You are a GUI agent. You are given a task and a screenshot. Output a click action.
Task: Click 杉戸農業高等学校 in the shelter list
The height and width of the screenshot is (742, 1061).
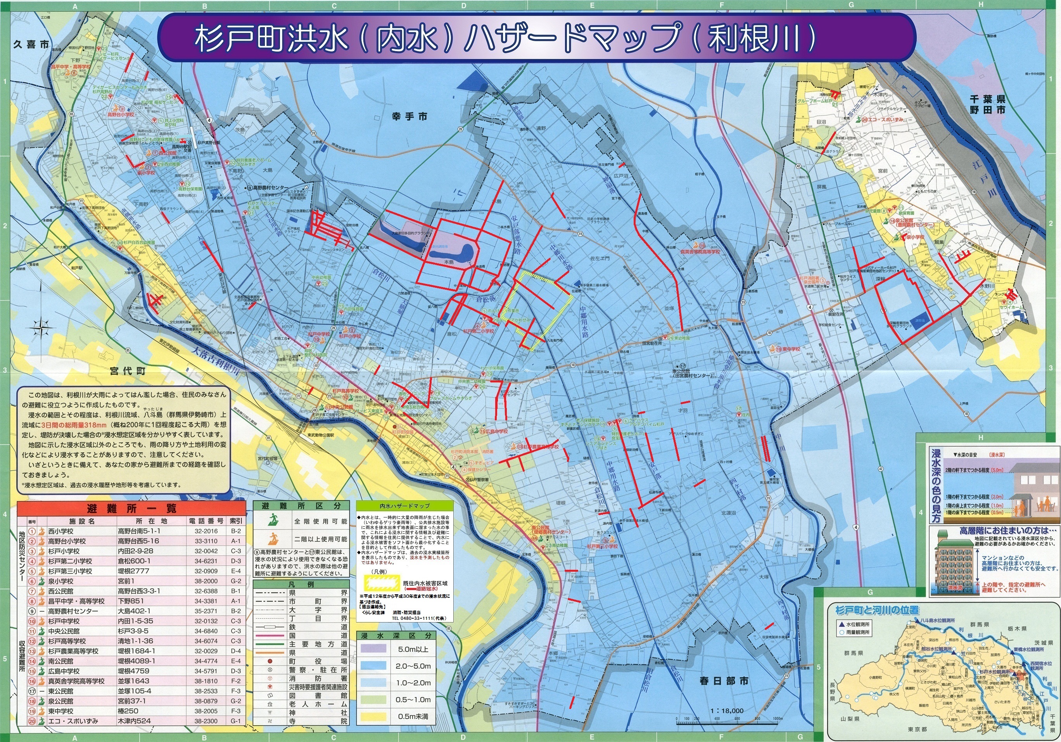(73, 651)
